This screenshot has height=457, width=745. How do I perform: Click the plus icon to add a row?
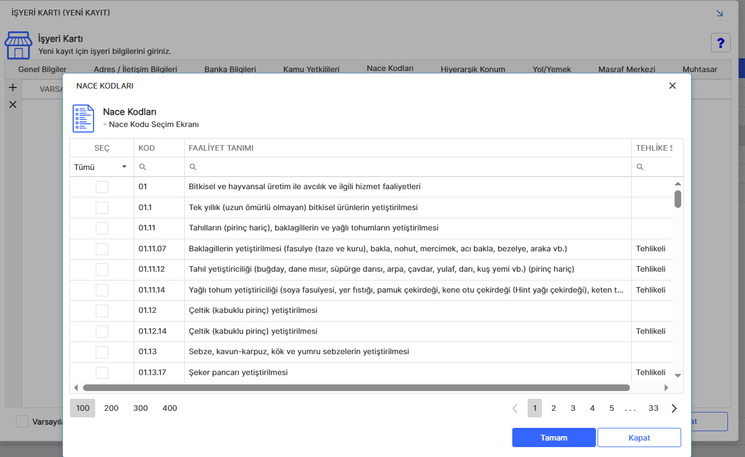point(13,88)
